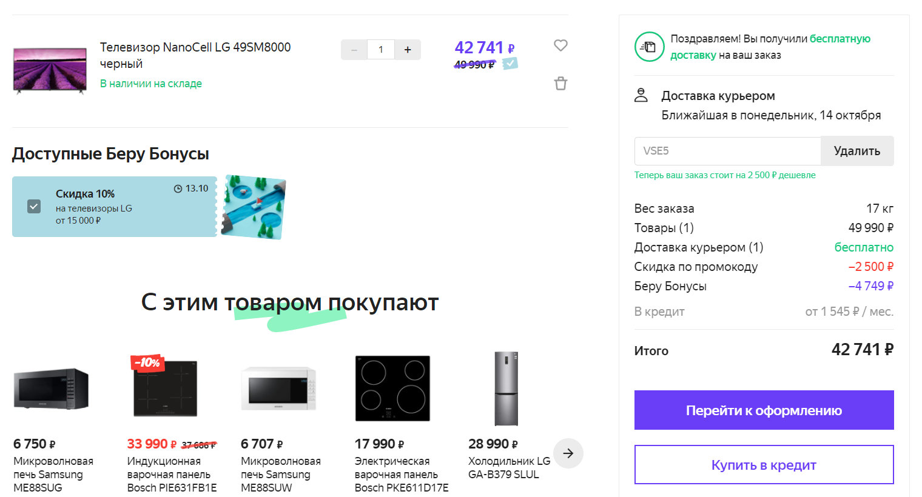The width and height of the screenshot is (922, 497).
Task: Open Samsung ME88SUG black microwave image
Action: click(51, 389)
